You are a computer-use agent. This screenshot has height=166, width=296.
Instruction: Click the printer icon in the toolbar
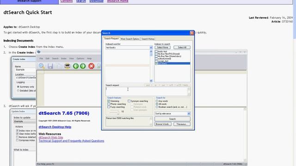(x=67, y=66)
